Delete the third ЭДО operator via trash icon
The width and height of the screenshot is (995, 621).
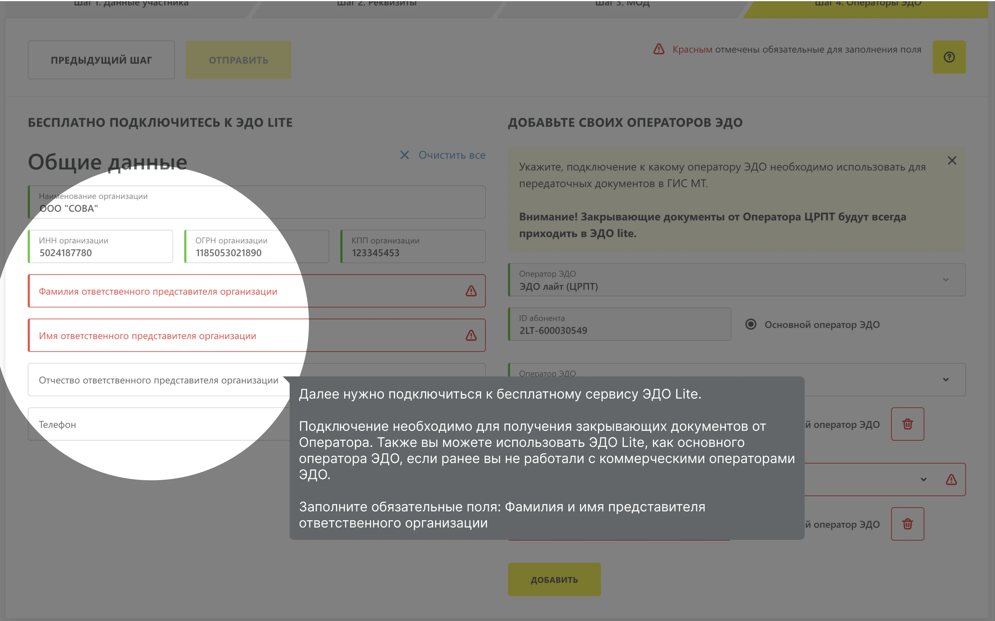click(907, 524)
